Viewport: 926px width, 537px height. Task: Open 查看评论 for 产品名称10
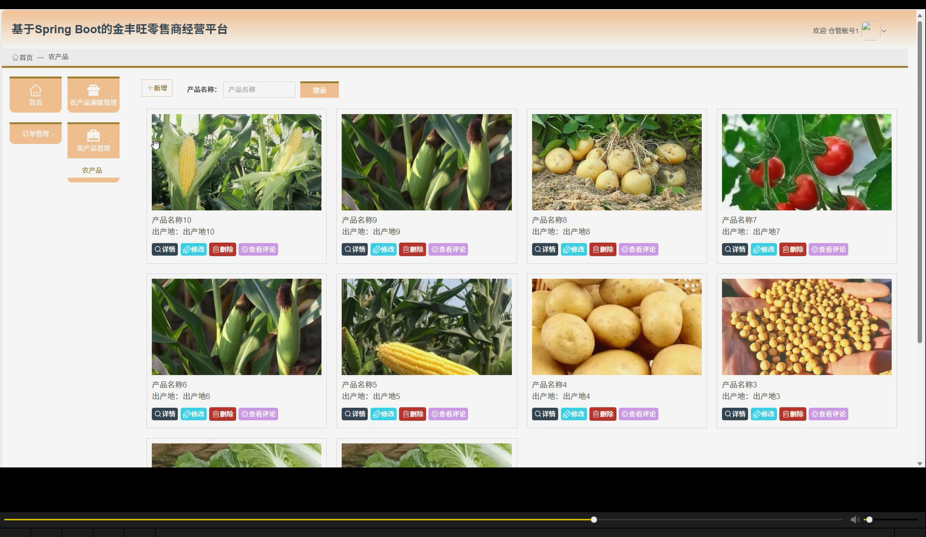pos(258,250)
